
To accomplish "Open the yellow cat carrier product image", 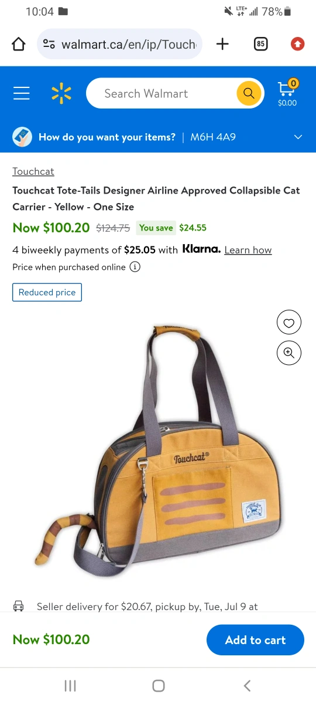I will click(158, 449).
